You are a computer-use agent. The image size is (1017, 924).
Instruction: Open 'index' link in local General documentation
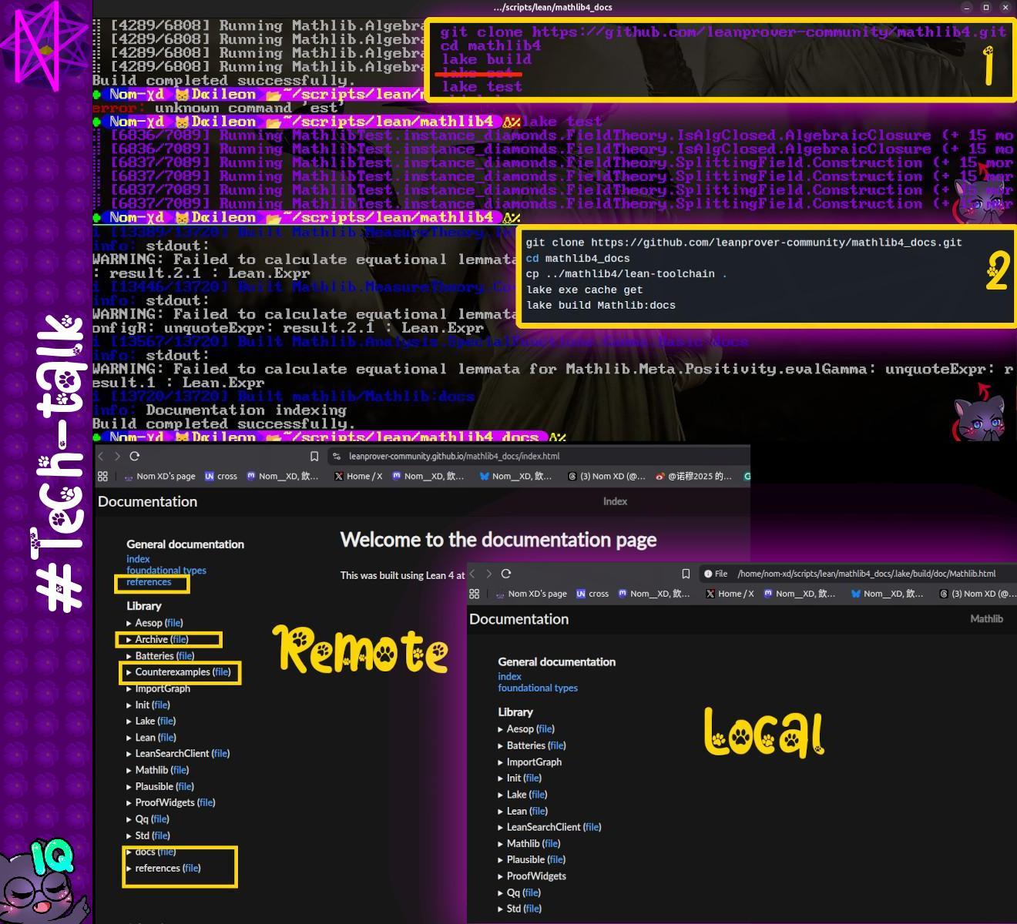[509, 677]
